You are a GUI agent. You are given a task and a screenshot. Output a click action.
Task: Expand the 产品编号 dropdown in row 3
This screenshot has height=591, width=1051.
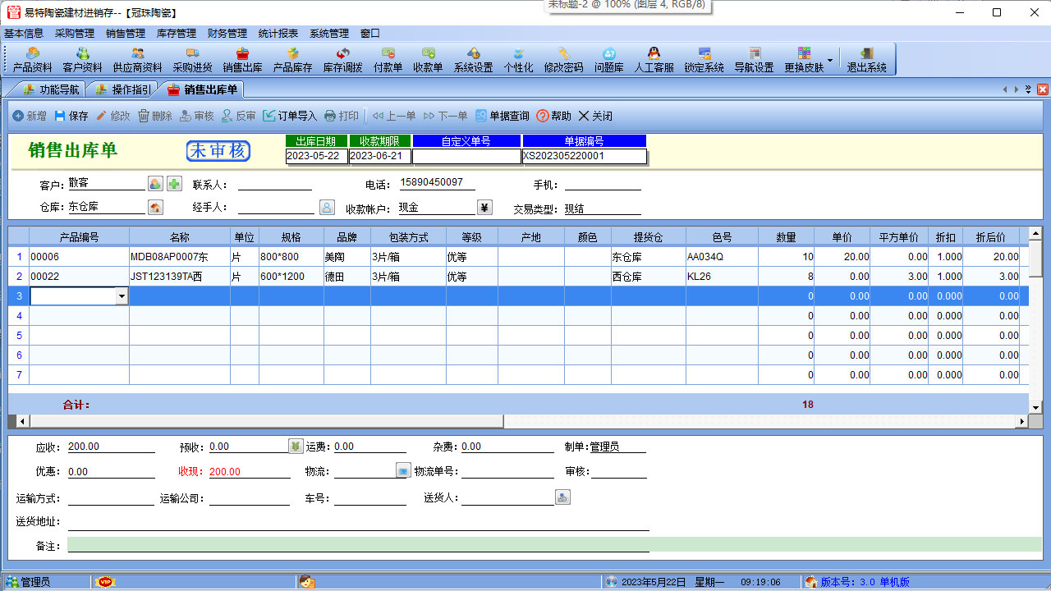(x=122, y=296)
